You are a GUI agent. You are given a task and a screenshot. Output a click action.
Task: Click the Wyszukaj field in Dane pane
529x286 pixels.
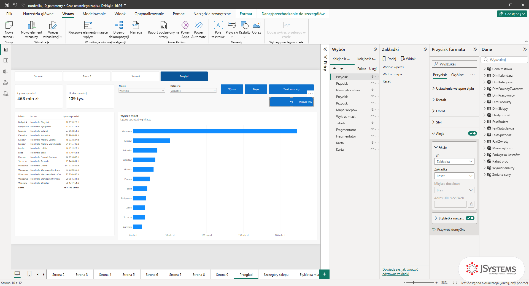pos(504,60)
